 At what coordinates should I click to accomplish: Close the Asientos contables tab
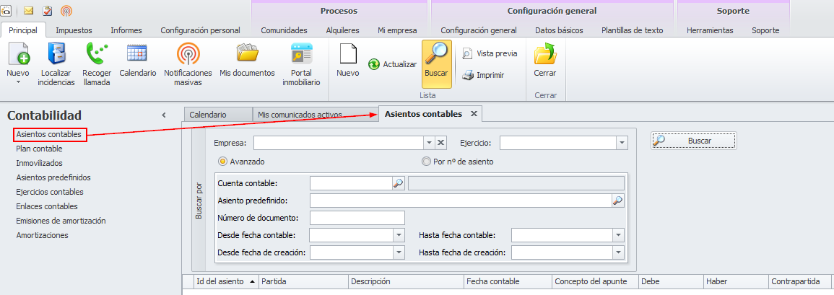coord(474,114)
